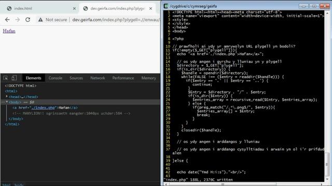The width and height of the screenshot is (332, 186).
Task: Click the html breadcrumb at DevTools bottom
Action: (7, 184)
